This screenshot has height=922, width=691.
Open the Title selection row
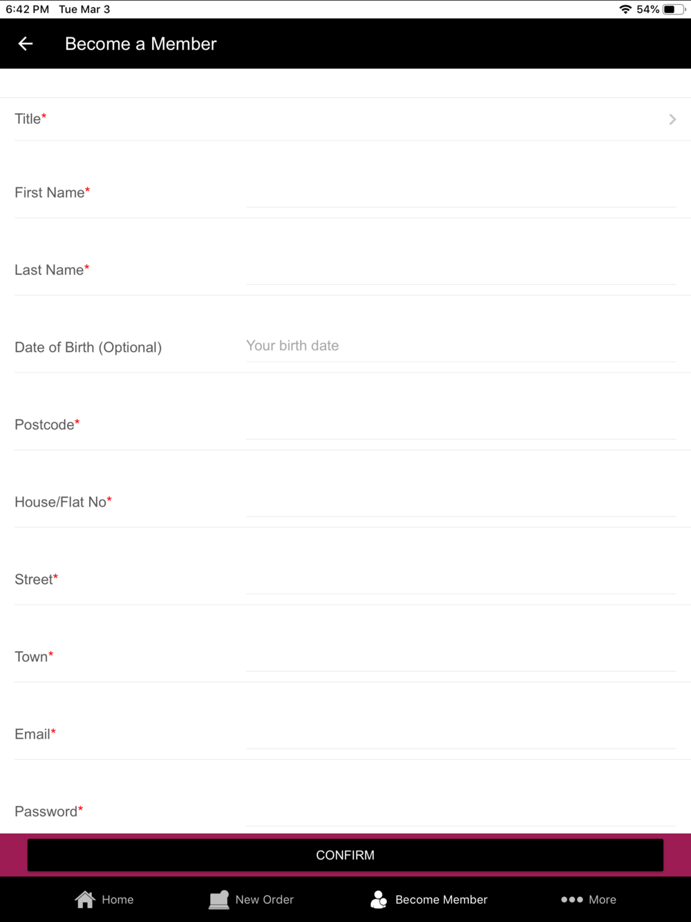(345, 119)
